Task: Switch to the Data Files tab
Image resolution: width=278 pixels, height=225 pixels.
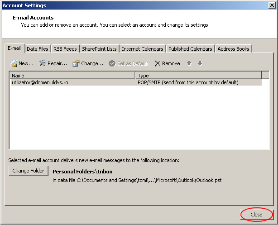Action: click(38, 49)
